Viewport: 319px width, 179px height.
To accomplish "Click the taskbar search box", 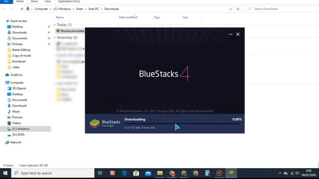I will [x=53, y=173].
